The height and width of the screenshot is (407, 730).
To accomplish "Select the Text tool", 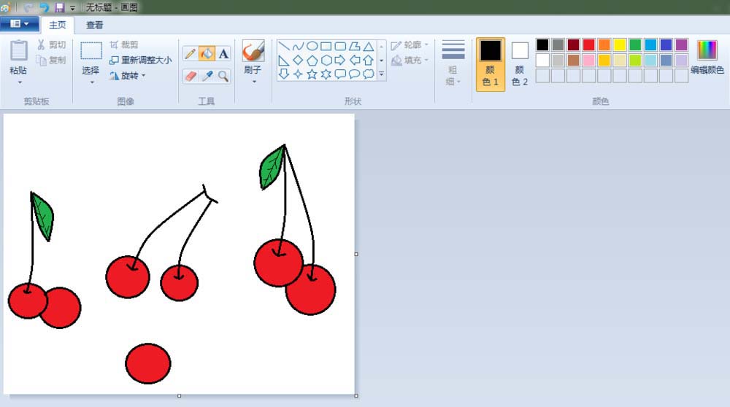I will click(x=223, y=54).
